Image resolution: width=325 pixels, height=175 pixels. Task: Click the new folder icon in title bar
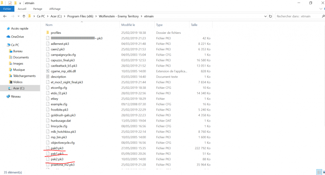tap(15, 3)
